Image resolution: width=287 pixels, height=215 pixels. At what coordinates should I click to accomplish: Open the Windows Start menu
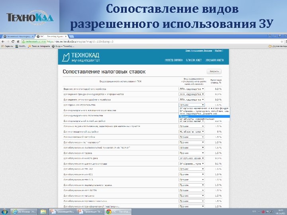4,211
